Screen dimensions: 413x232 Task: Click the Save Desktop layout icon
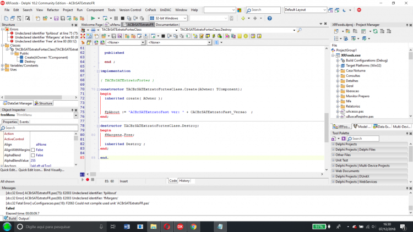(330, 10)
